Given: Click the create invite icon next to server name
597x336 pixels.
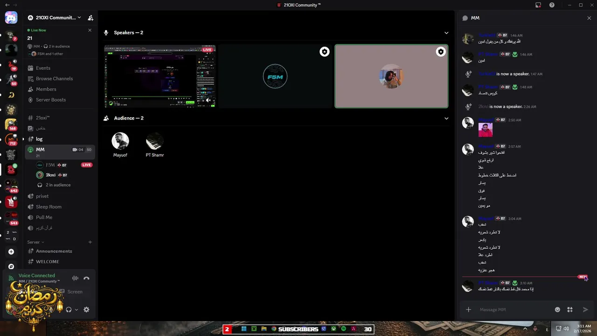Looking at the screenshot, I should (x=90, y=18).
